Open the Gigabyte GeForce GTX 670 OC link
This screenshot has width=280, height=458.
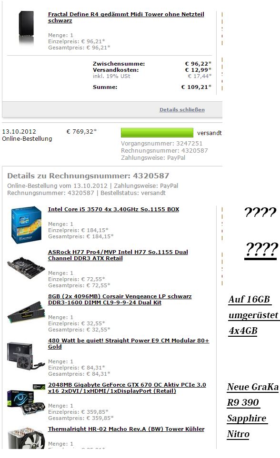click(x=127, y=388)
